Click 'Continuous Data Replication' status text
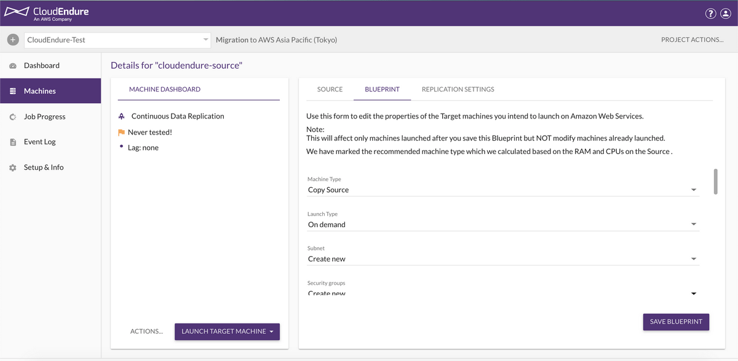The width and height of the screenshot is (738, 361). point(178,116)
